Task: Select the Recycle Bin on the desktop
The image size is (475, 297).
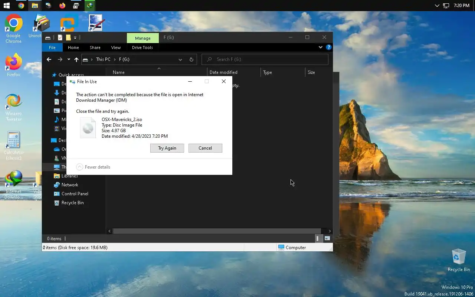Action: click(x=459, y=260)
